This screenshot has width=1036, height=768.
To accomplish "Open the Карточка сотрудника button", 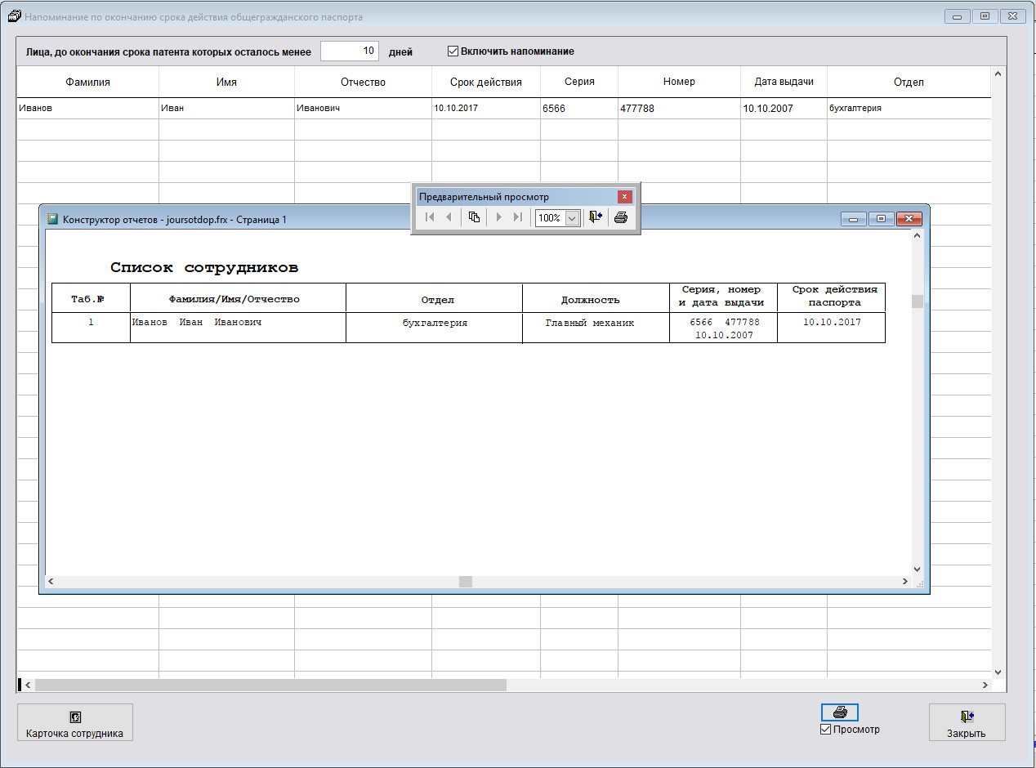I will pos(74,723).
